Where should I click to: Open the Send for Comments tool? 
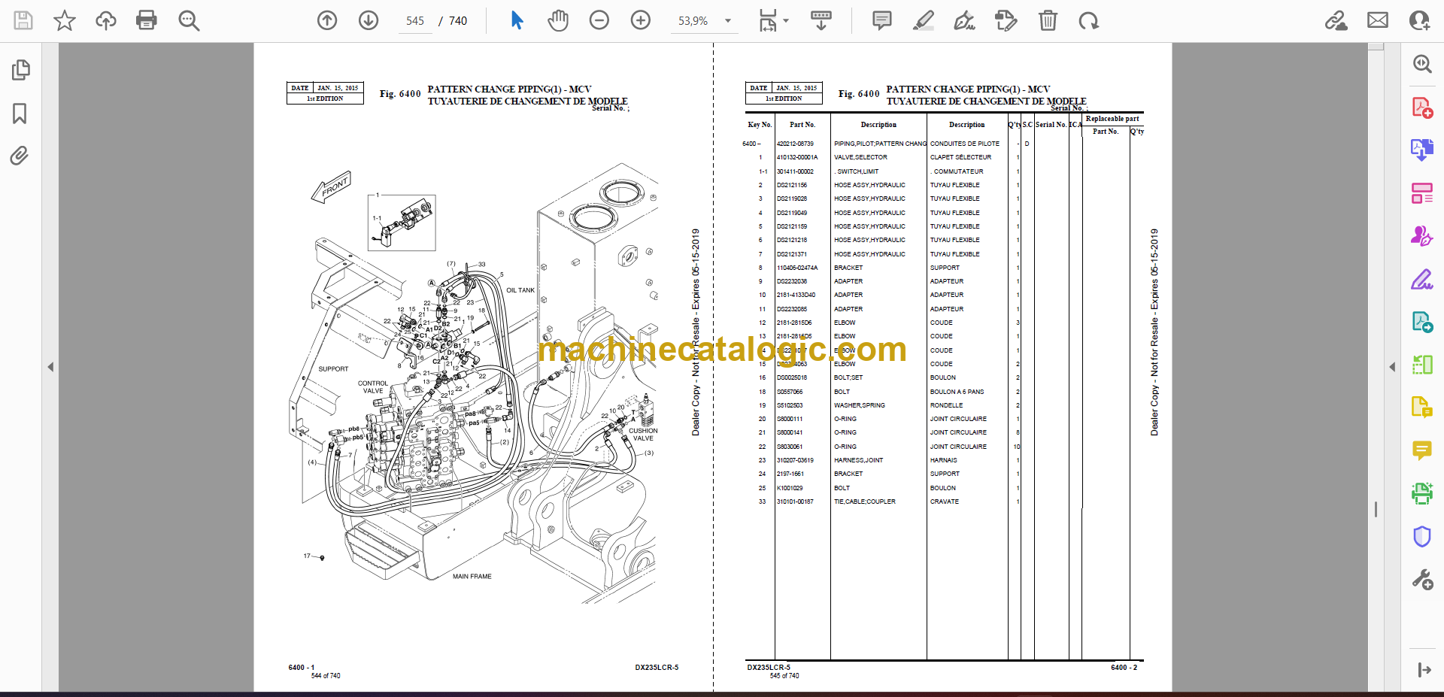pyautogui.click(x=1421, y=322)
